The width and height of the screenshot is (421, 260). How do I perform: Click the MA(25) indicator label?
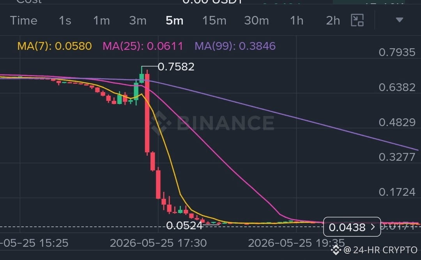143,46
